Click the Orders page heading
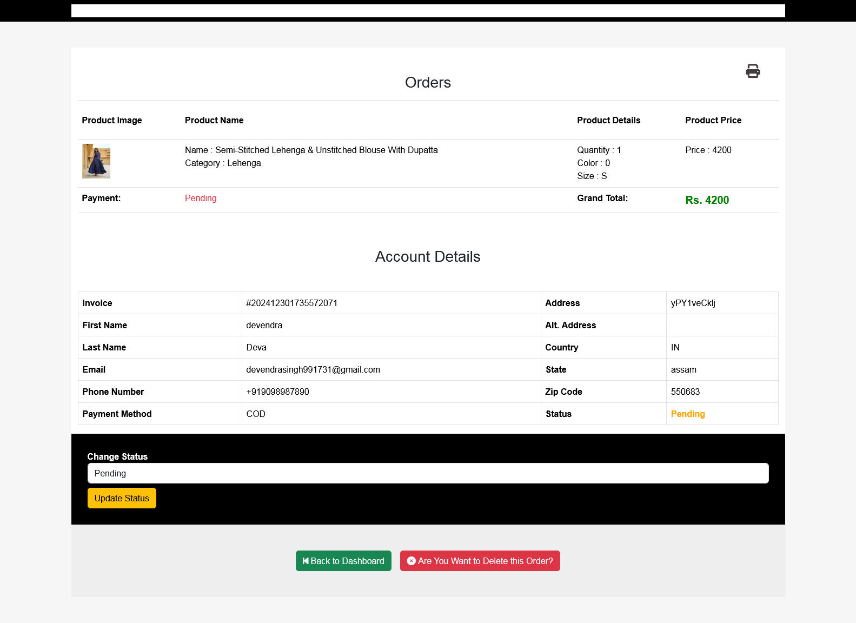This screenshot has height=623, width=856. coord(428,82)
